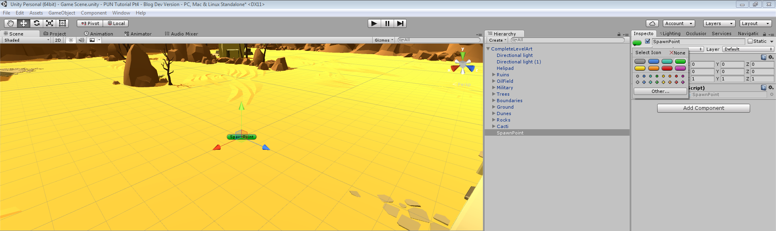Image resolution: width=776 pixels, height=231 pixels.
Task: Click the Step frame button
Action: point(400,23)
